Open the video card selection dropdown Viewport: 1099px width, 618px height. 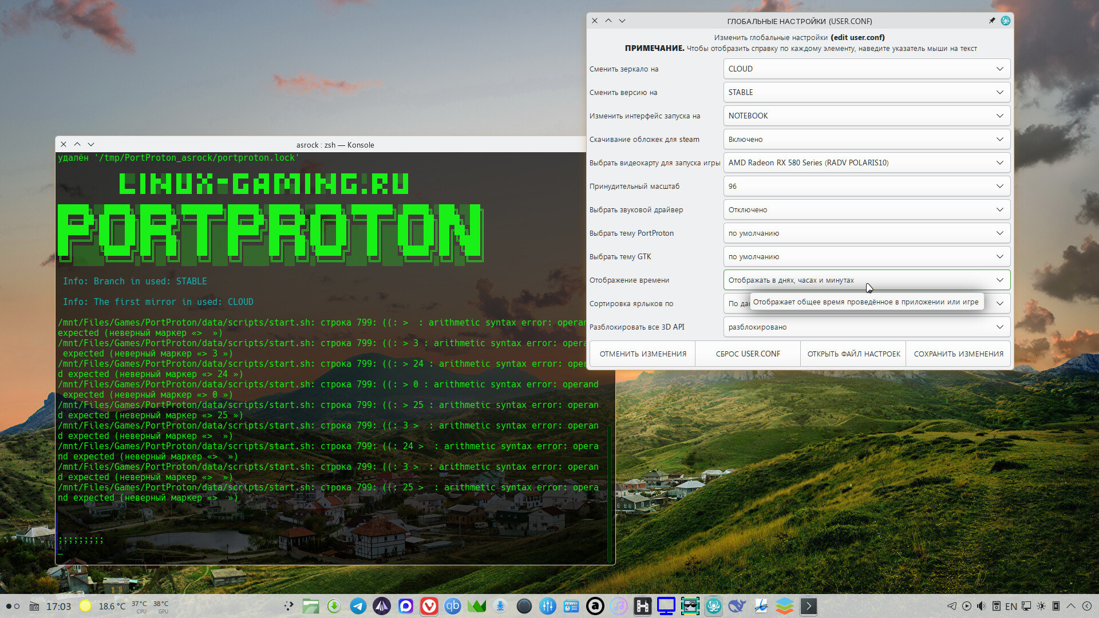[866, 163]
